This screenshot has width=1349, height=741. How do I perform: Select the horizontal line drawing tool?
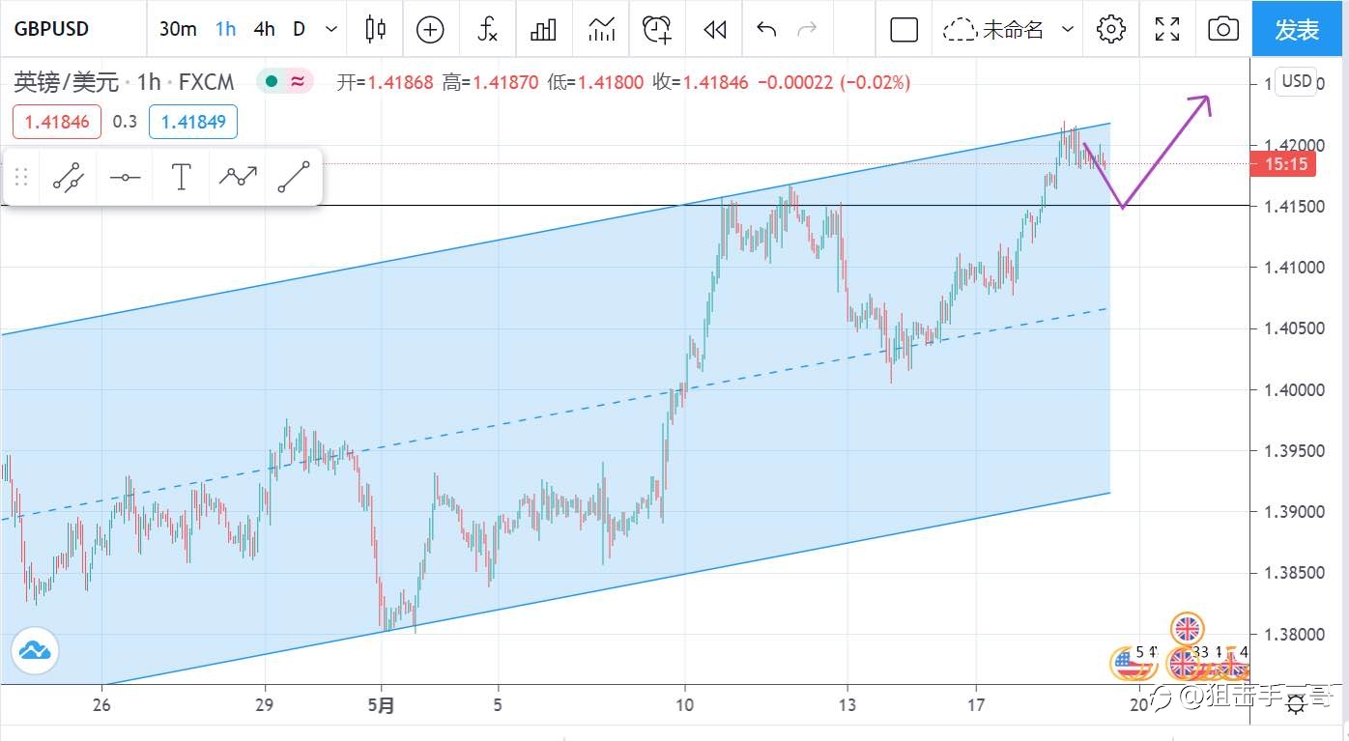(x=125, y=177)
